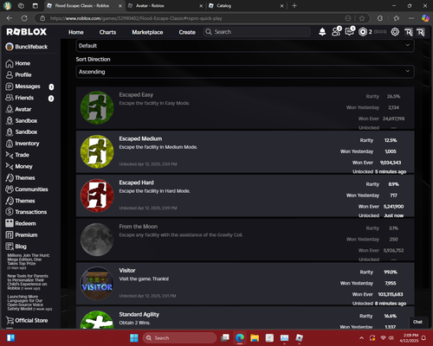Open the Friends sidebar icon
The width and height of the screenshot is (433, 346).
10,98
